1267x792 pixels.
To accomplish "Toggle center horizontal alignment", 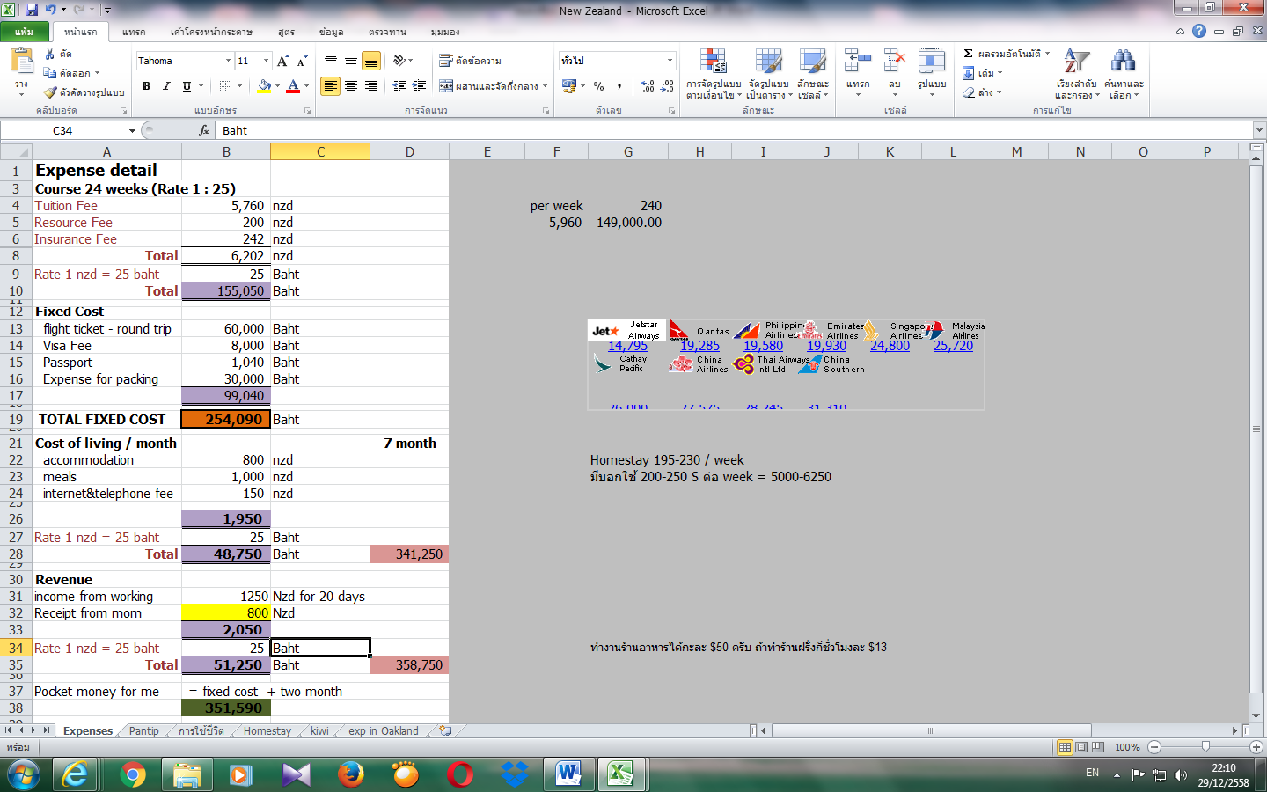I will point(351,86).
